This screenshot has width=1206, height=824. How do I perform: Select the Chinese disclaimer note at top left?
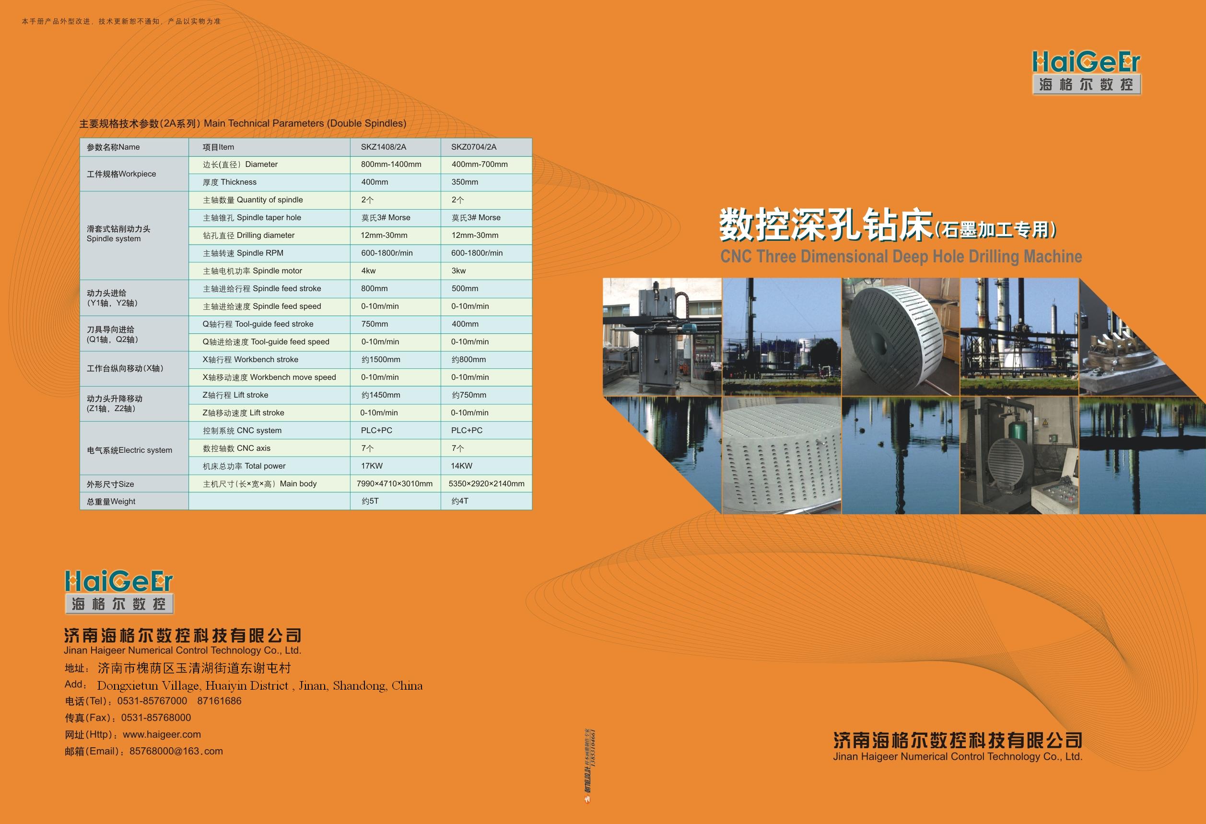point(121,21)
